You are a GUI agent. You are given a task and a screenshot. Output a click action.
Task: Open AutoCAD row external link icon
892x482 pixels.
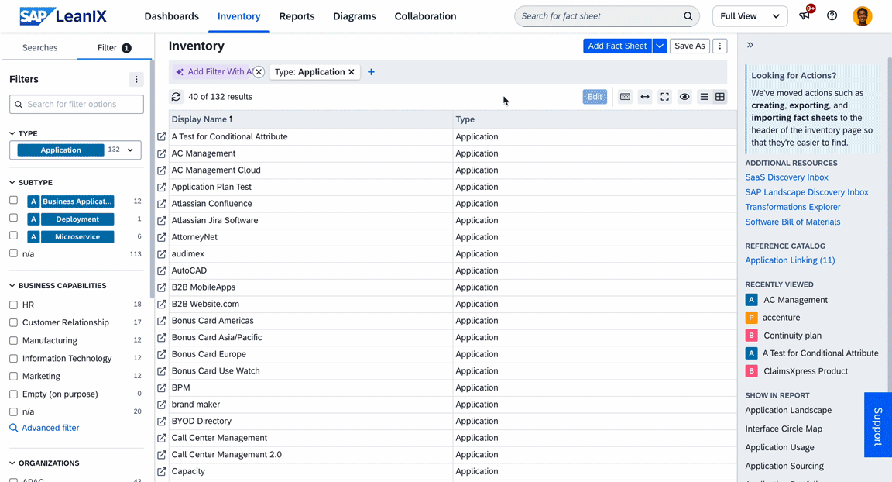[162, 271]
